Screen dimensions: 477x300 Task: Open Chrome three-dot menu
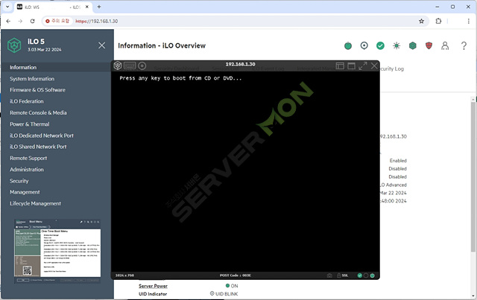click(x=469, y=21)
